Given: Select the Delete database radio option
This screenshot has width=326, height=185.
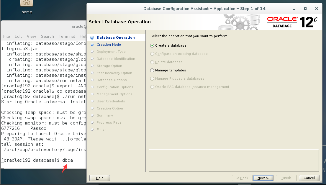Looking at the screenshot, I should [152, 62].
